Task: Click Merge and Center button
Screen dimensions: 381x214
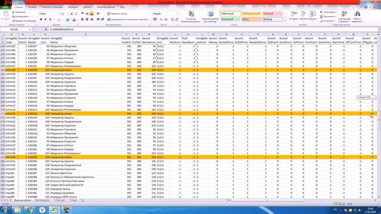Action: pos(128,20)
